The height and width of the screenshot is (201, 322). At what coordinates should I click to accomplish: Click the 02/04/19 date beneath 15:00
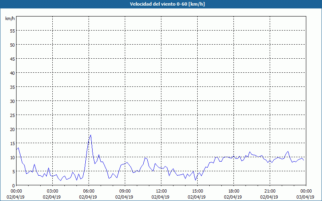(196, 197)
